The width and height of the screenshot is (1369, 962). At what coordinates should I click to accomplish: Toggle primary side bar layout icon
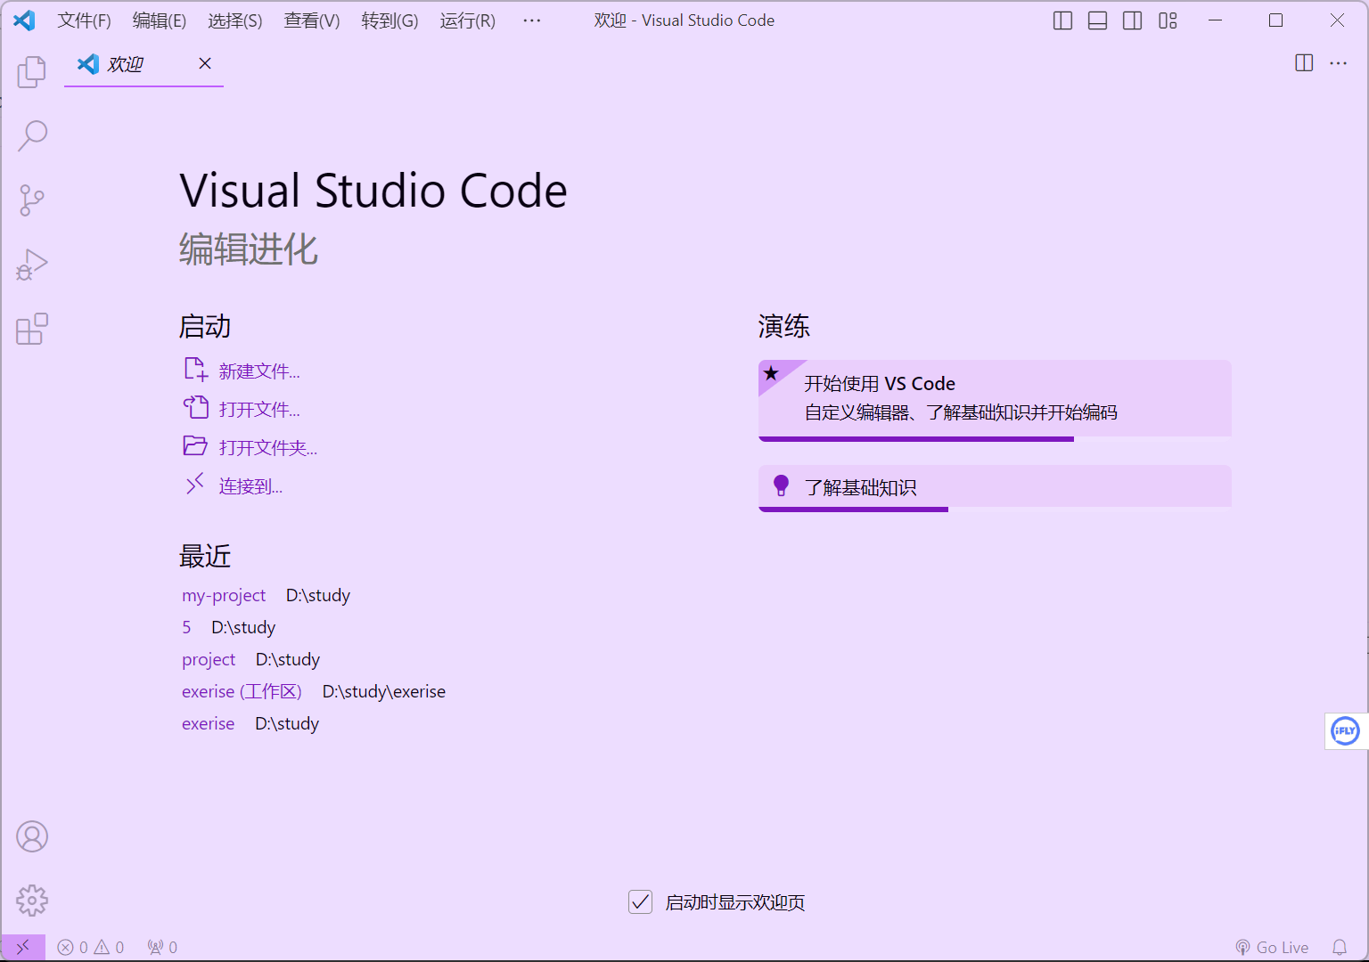click(1062, 20)
